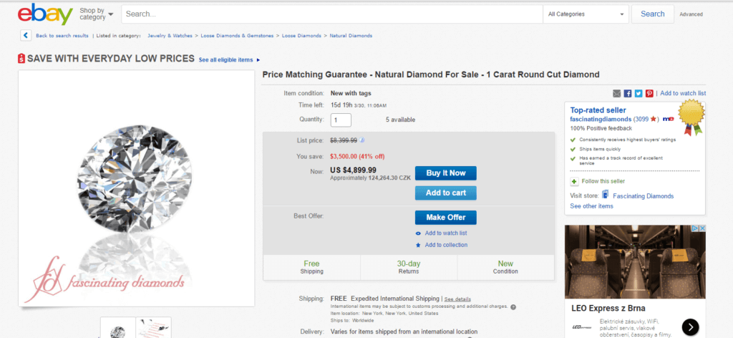Click the AdChoices icon on the ad

(696, 228)
